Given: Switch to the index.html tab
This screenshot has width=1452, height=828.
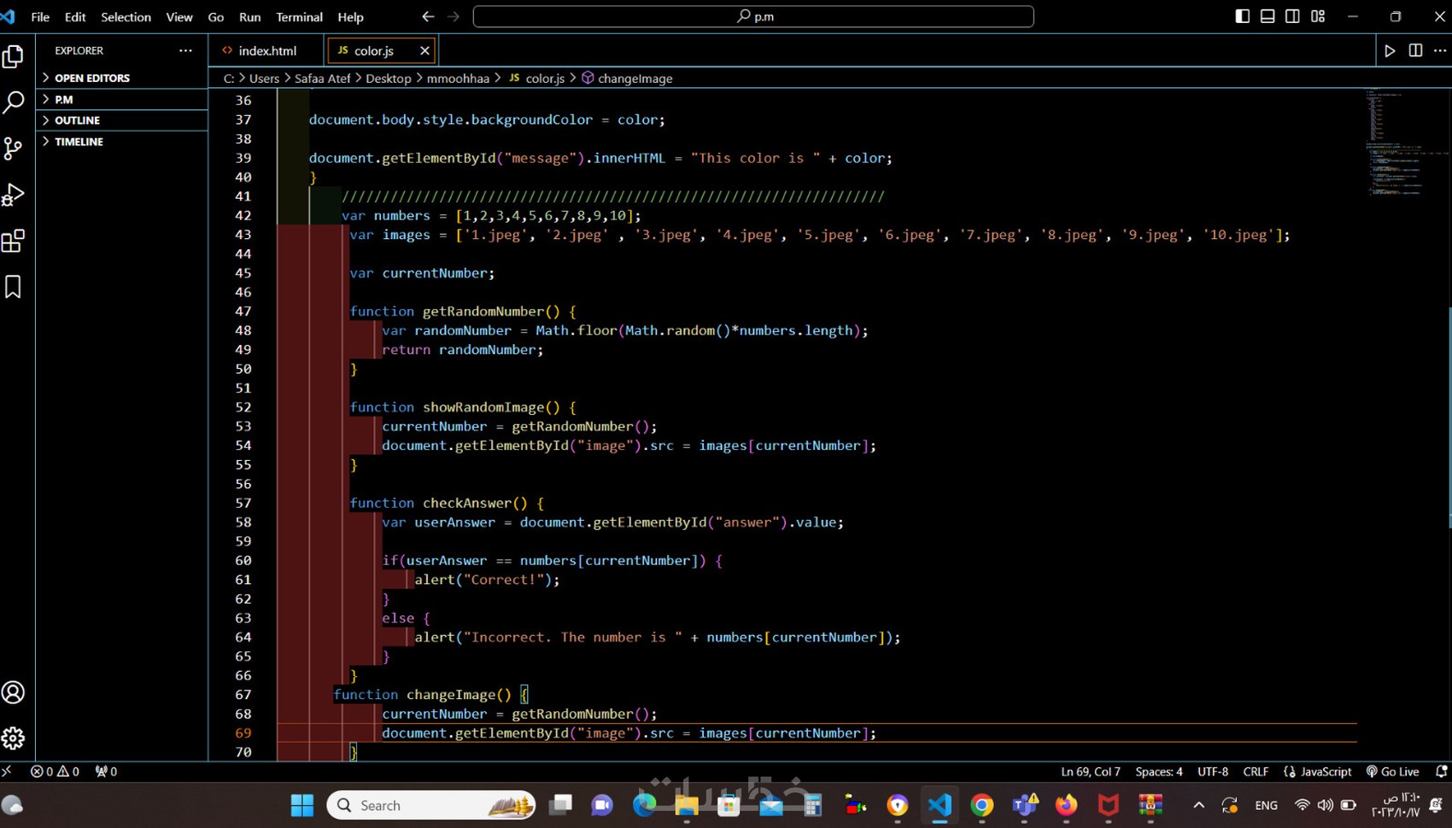Looking at the screenshot, I should tap(267, 50).
